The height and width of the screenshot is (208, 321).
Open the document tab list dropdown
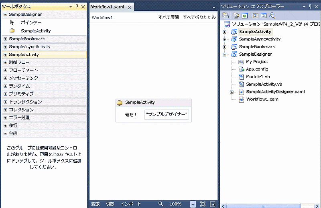[x=214, y=7]
